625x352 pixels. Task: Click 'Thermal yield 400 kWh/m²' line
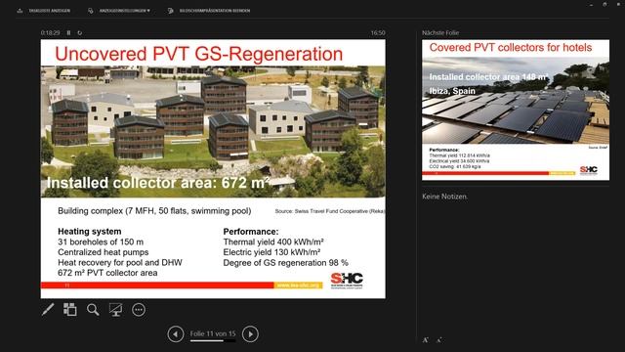(x=273, y=242)
